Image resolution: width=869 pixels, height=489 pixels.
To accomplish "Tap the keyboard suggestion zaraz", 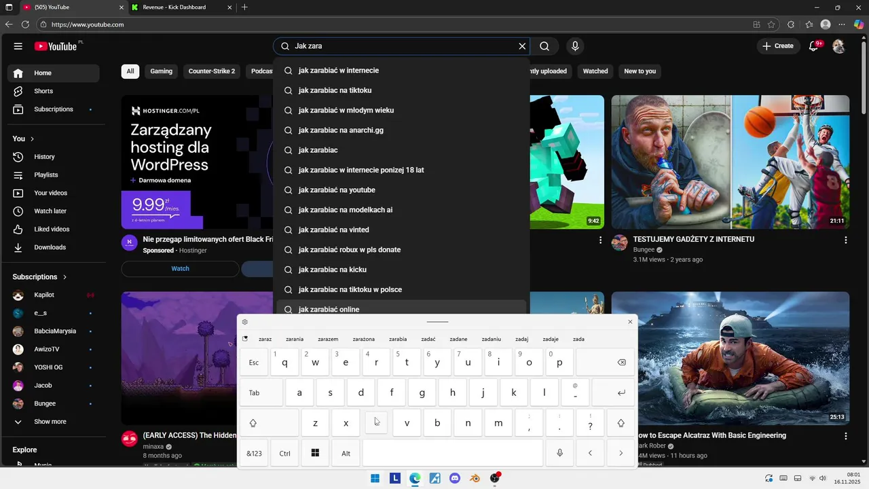I will pyautogui.click(x=265, y=339).
